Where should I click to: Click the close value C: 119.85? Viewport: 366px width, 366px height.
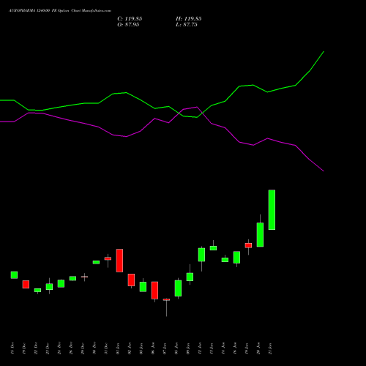click(x=130, y=19)
